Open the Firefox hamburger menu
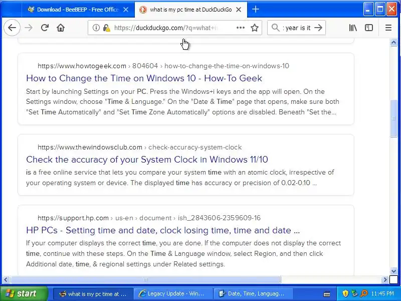 (x=388, y=28)
